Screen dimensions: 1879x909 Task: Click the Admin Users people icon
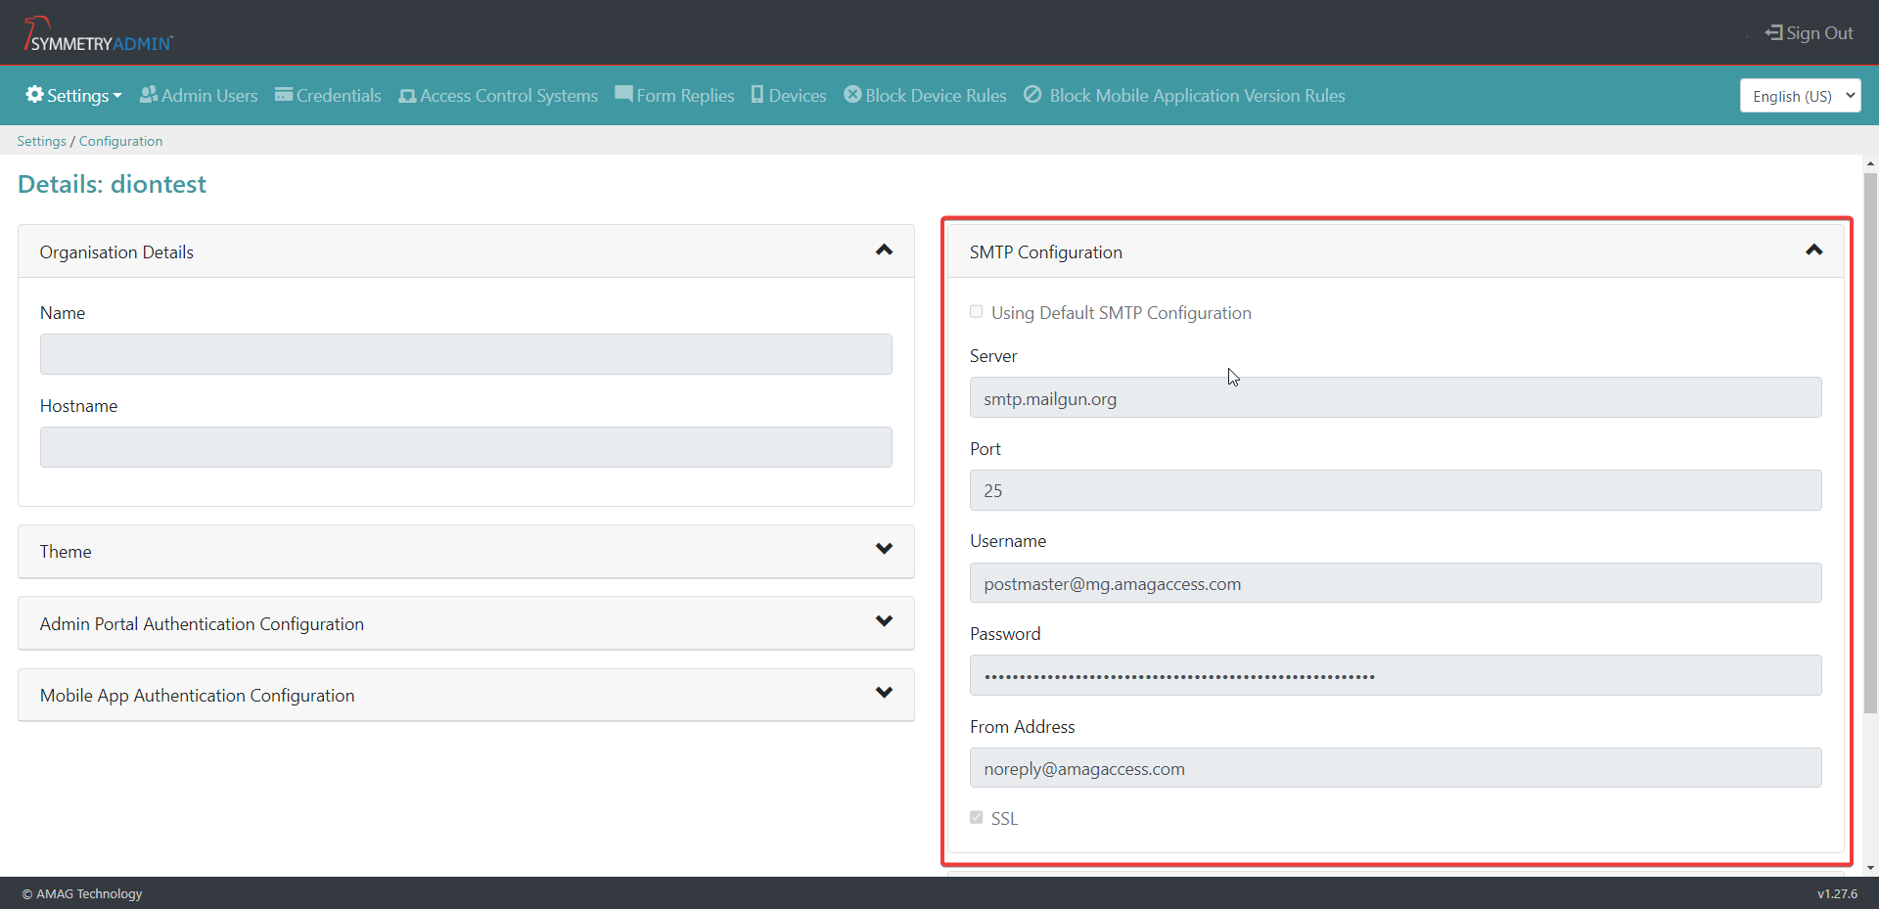(x=149, y=94)
